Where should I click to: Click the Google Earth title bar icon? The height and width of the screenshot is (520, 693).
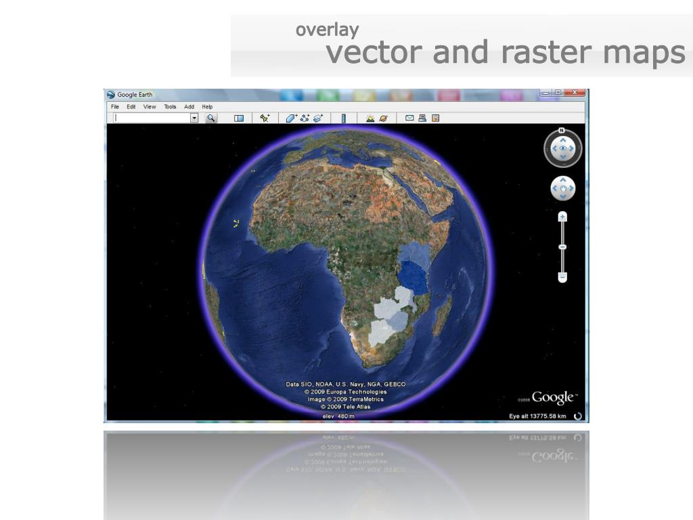[x=111, y=94]
